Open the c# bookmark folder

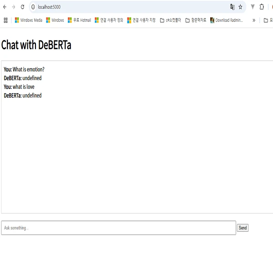[170, 20]
